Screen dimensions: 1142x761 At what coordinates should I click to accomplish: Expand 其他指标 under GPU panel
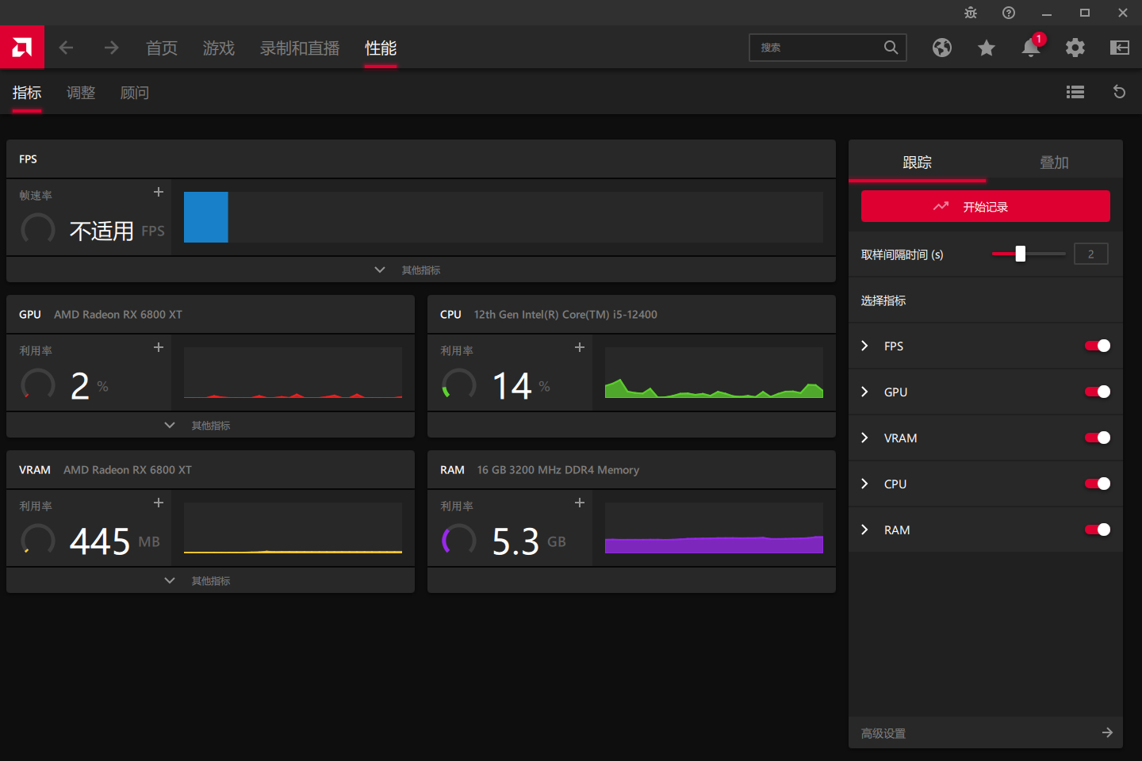click(x=210, y=425)
